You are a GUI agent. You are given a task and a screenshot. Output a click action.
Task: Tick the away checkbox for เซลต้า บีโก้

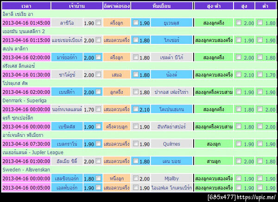pyautogui.click(x=136, y=57)
